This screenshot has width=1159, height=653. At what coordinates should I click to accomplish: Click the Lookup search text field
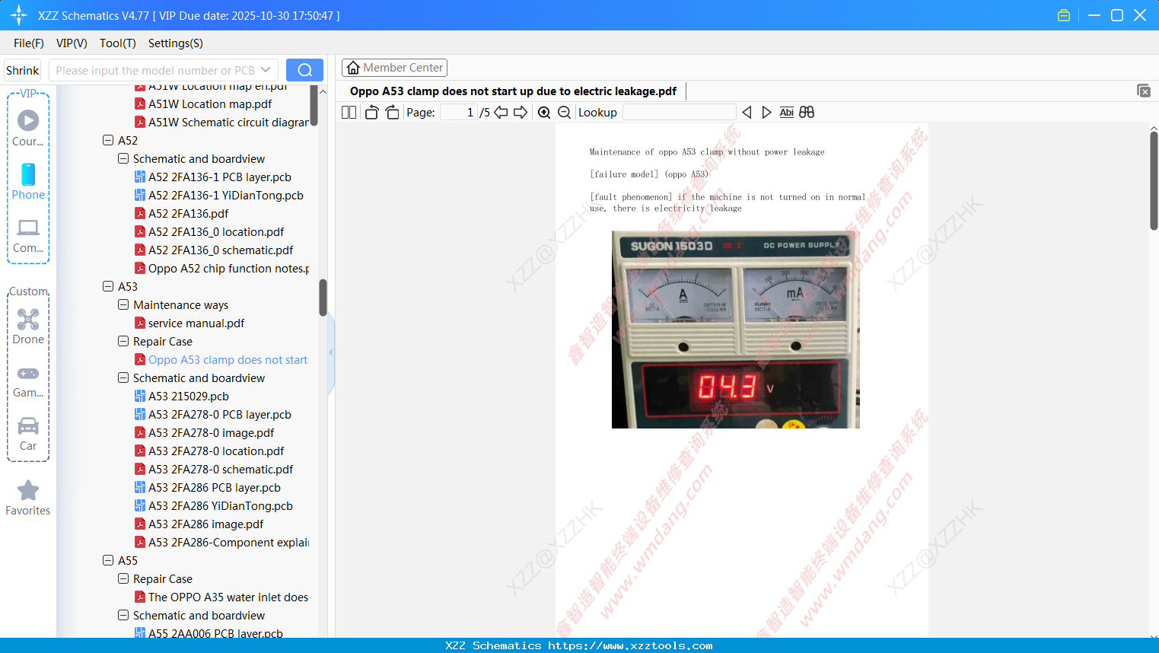pos(680,113)
